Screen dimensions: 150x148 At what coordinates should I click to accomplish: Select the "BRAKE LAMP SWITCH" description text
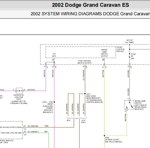click(140, 102)
